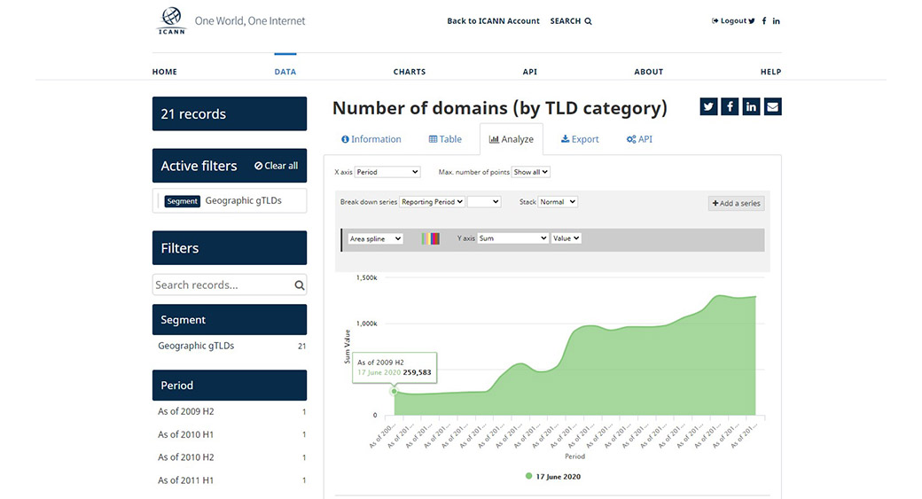Open the Export tab
This screenshot has height=499, width=922.
pyautogui.click(x=580, y=139)
